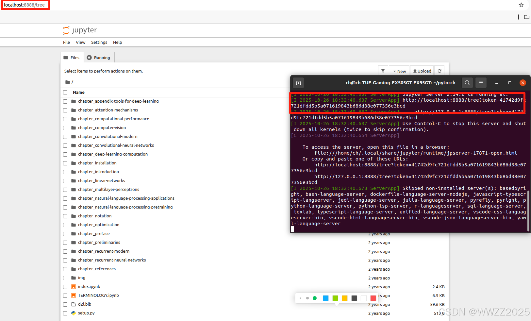
Task: Select the dark gray color swatch
Action: [x=354, y=298]
